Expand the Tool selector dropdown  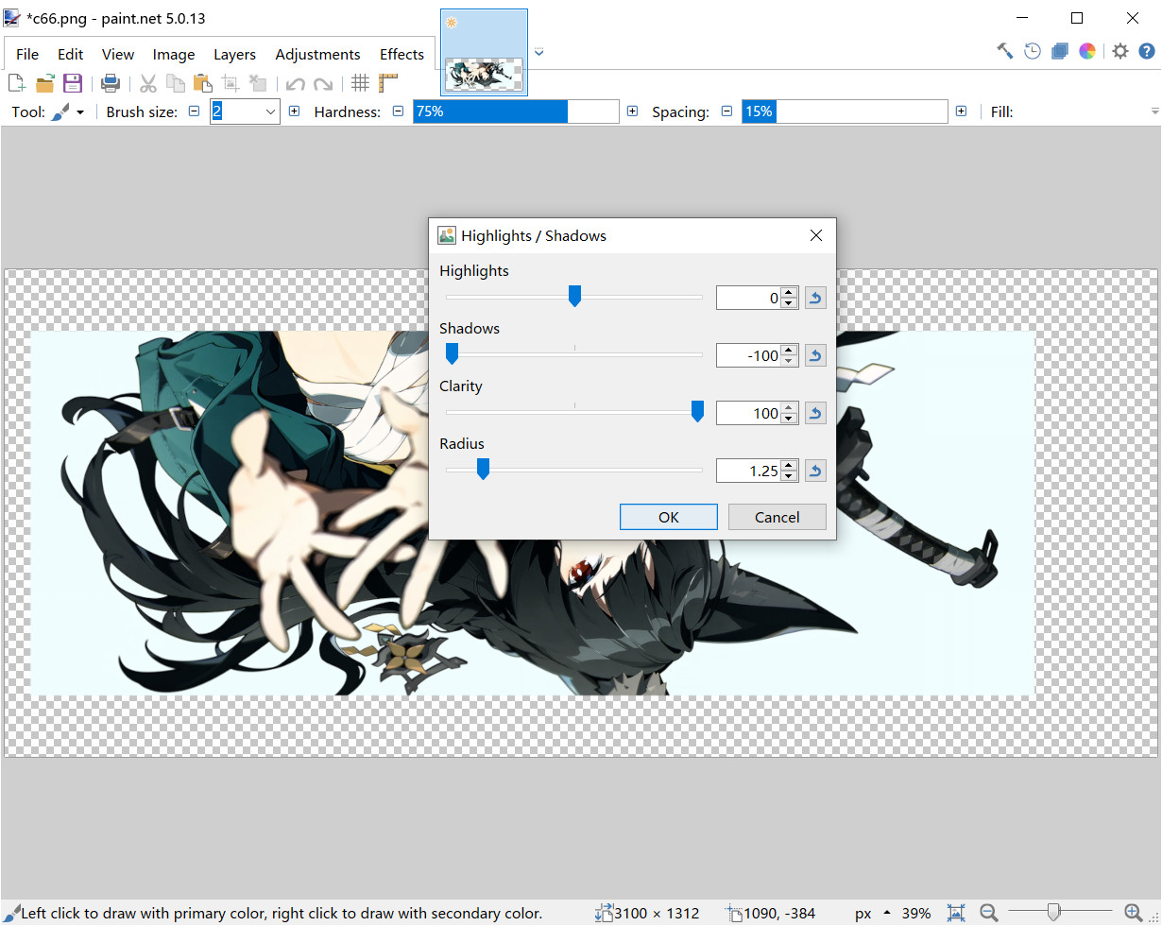coord(80,112)
